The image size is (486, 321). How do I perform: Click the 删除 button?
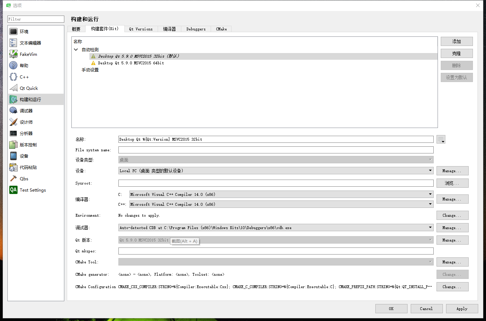pos(457,65)
